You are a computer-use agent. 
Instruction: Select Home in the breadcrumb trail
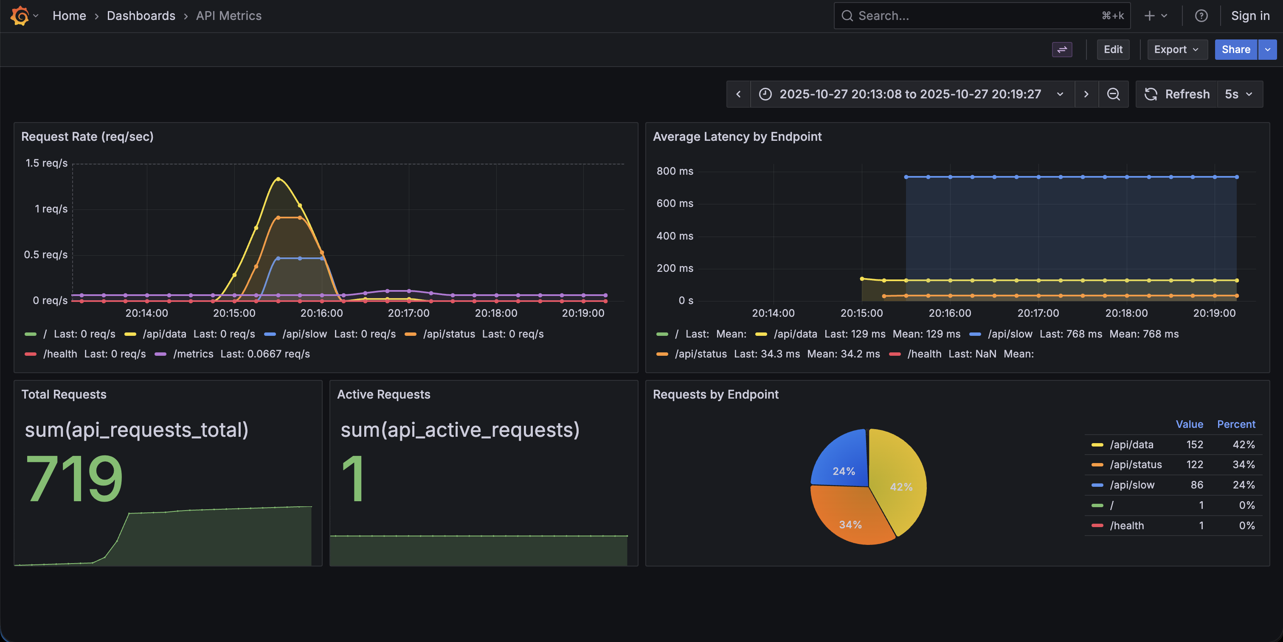pos(69,15)
